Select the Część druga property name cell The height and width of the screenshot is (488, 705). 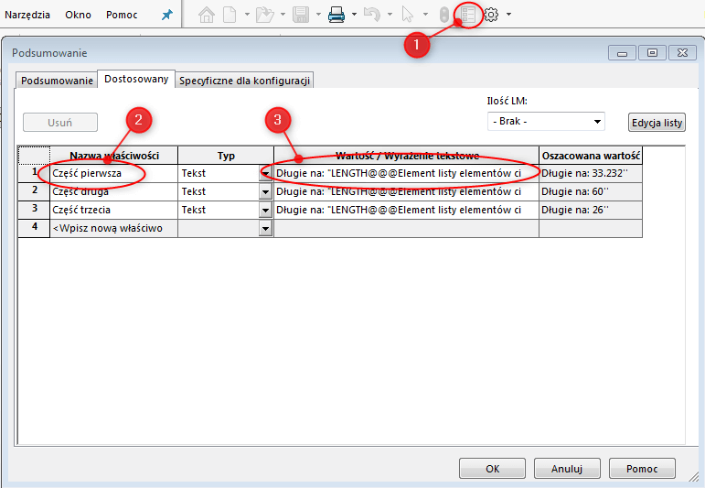click(113, 191)
